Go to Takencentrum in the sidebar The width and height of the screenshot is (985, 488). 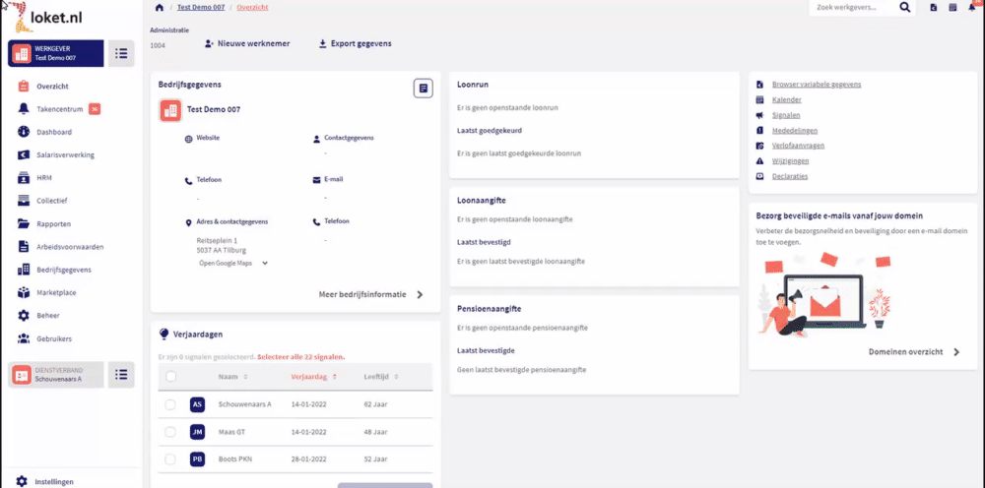tap(59, 109)
